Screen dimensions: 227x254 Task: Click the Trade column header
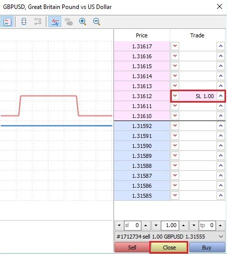198,35
